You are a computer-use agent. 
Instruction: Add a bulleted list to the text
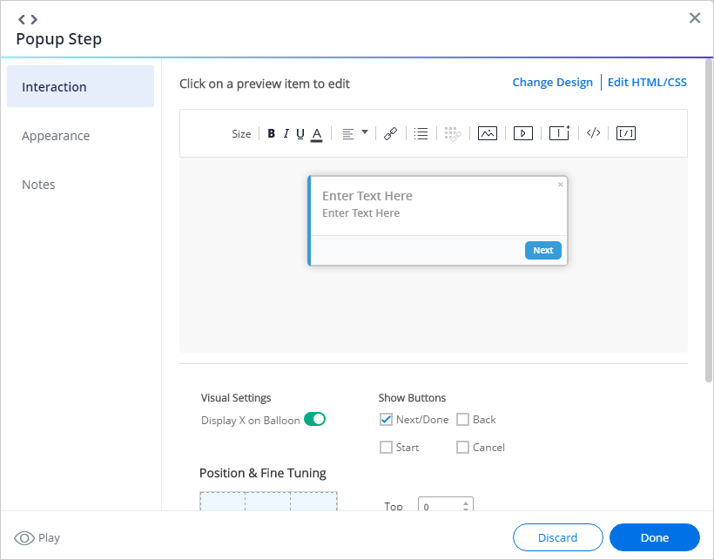pyautogui.click(x=421, y=133)
